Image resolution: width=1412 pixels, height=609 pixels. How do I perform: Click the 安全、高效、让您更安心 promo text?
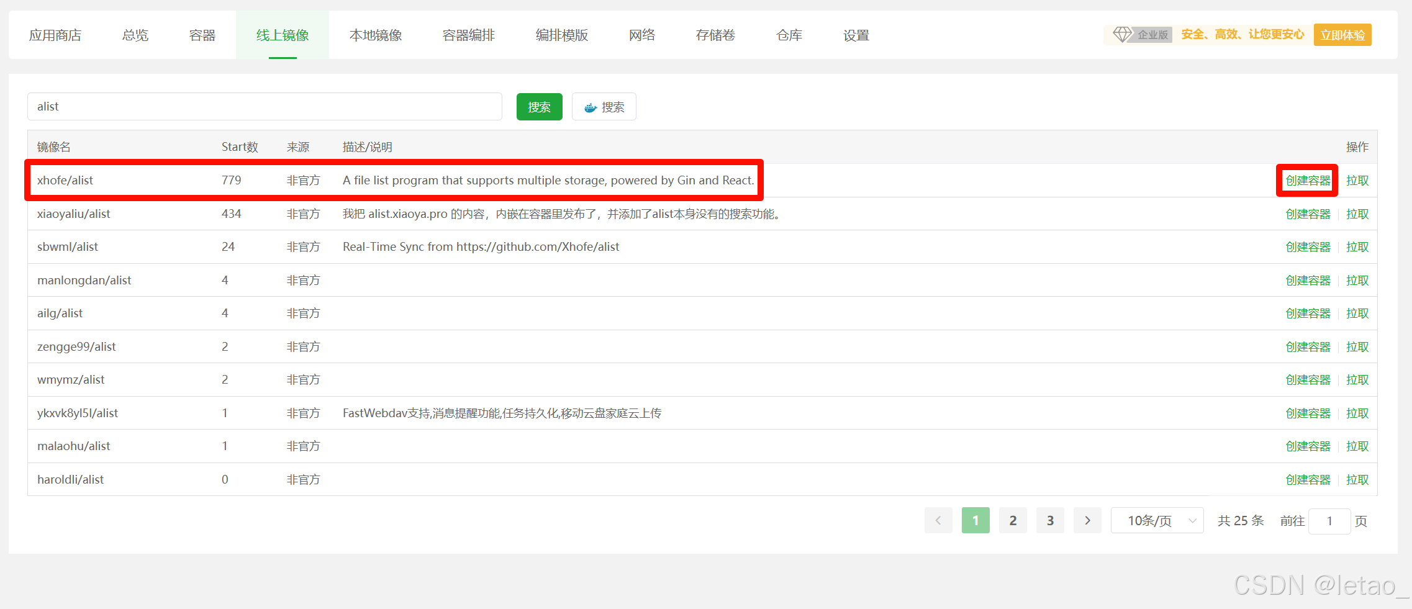[x=1242, y=35]
